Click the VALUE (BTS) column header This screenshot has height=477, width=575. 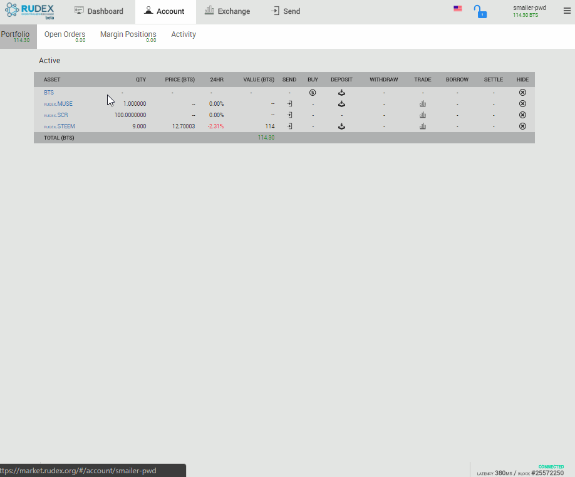(259, 80)
